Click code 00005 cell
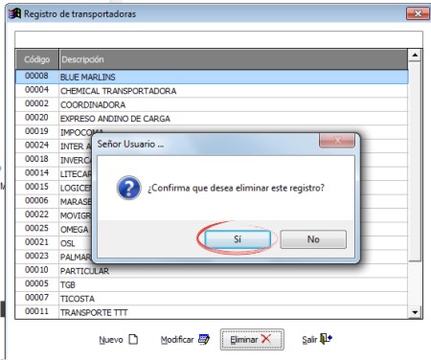 click(37, 283)
